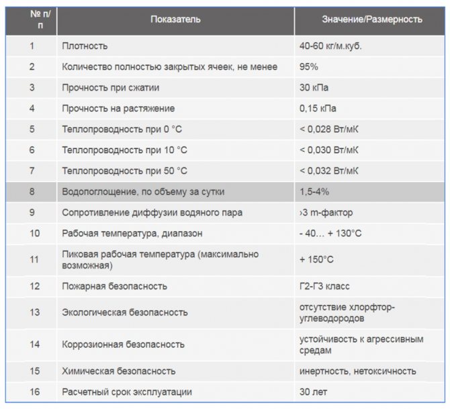Viewport: 450px width, 409px height.
Task: Select the "Прочность при сжатии" cell
Action: coord(111,87)
